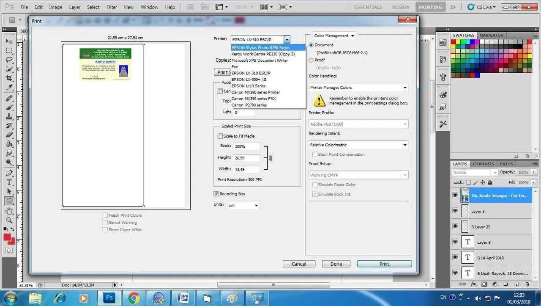Open the Units cm dropdown
The image size is (541, 306).
[x=243, y=205]
